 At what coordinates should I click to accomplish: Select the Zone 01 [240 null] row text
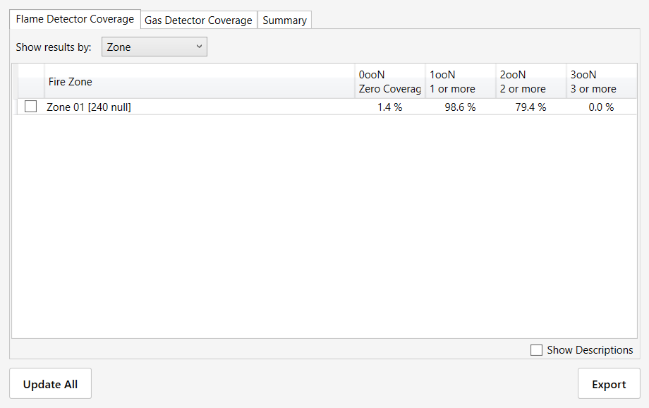point(89,107)
